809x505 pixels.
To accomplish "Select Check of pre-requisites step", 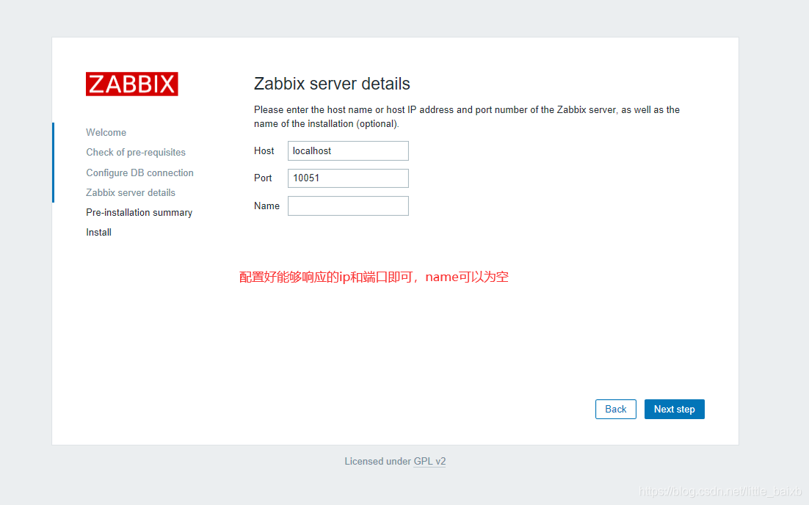I will click(136, 152).
